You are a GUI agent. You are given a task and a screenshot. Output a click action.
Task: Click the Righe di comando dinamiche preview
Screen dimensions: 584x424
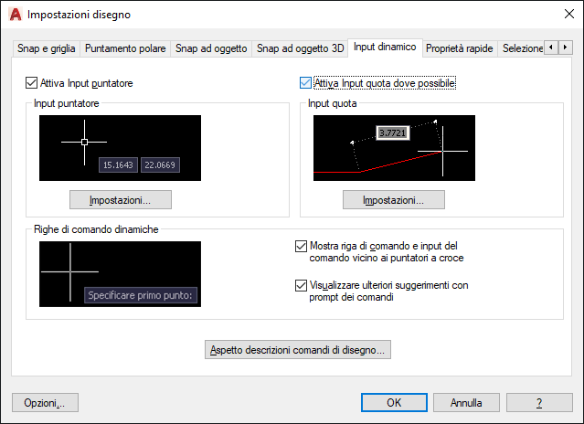(120, 274)
